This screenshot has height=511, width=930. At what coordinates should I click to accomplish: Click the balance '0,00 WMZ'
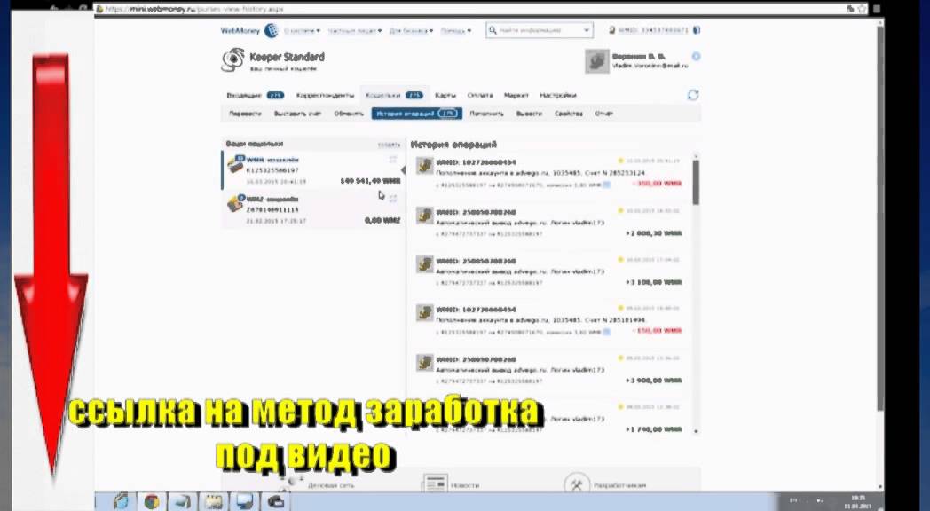(382, 221)
